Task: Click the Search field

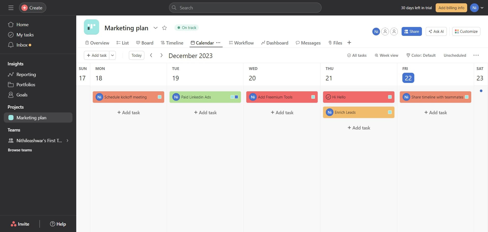Action: pos(245,8)
